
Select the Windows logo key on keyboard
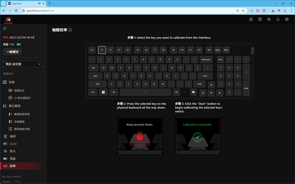103,92
